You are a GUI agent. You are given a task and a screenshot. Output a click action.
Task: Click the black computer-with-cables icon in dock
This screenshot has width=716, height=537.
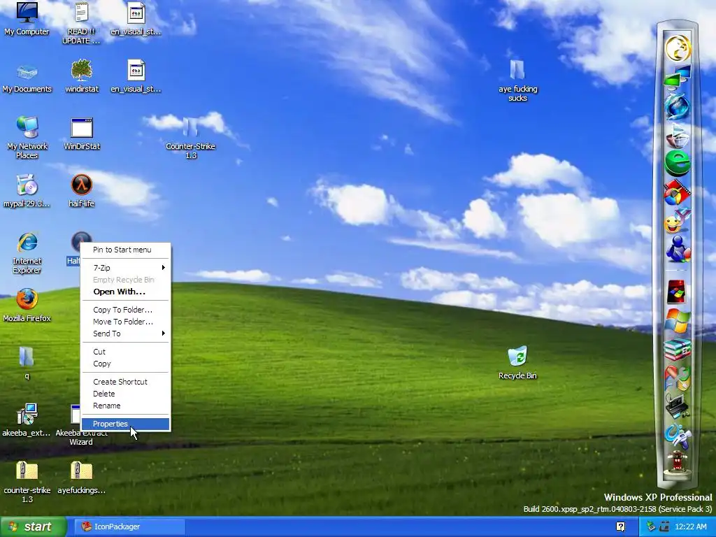coord(678,406)
